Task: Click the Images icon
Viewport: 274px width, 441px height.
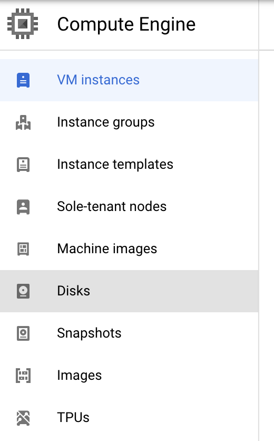Action: pyautogui.click(x=23, y=376)
